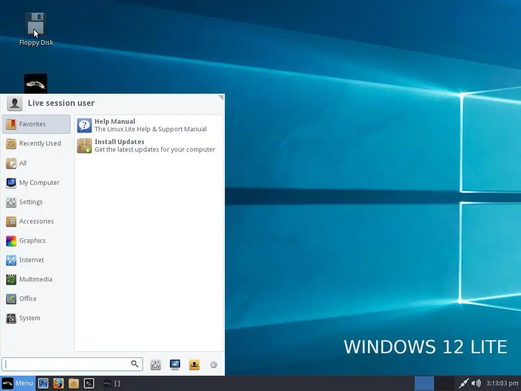Switch to the first blue workspace
The height and width of the screenshot is (391, 521).
(424, 383)
